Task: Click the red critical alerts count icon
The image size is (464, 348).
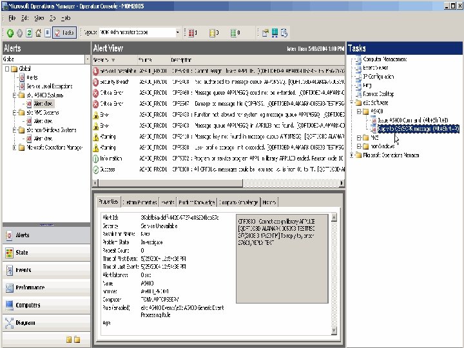Action: coord(191,33)
